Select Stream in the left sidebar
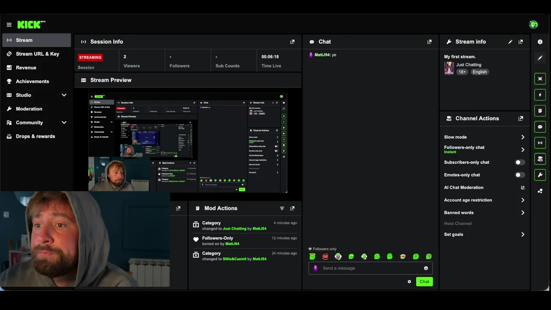The width and height of the screenshot is (551, 310). tap(37, 40)
